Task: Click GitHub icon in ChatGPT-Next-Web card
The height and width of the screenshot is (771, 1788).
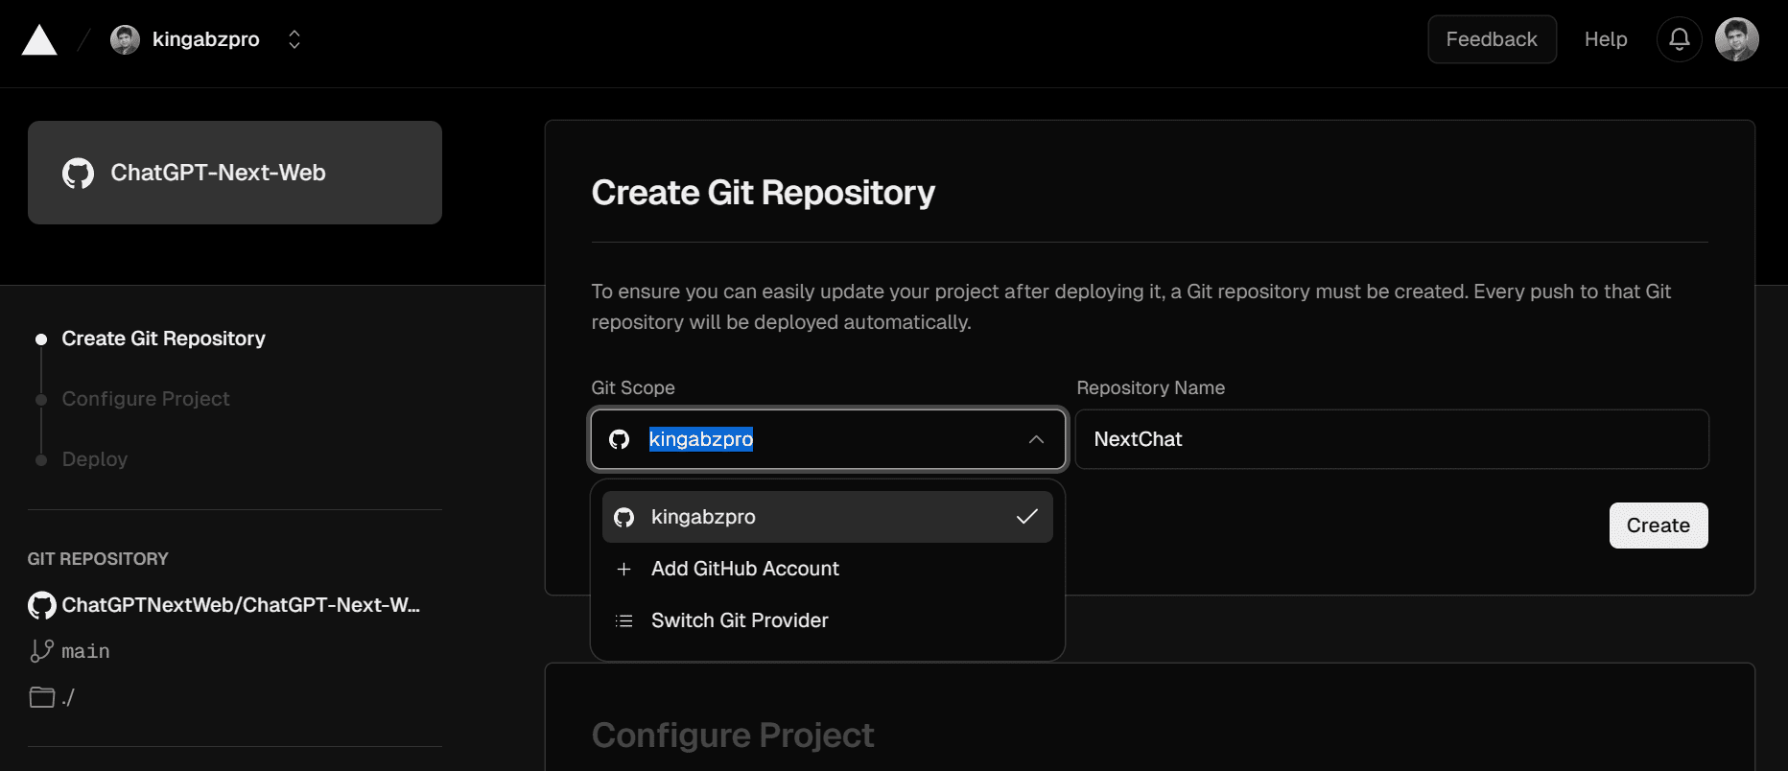Action: (78, 174)
